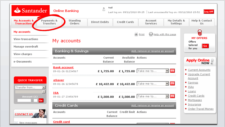
Task: Open the ISAs link
Action: (191, 87)
